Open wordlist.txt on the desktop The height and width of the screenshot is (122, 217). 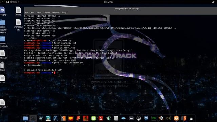click(3, 54)
